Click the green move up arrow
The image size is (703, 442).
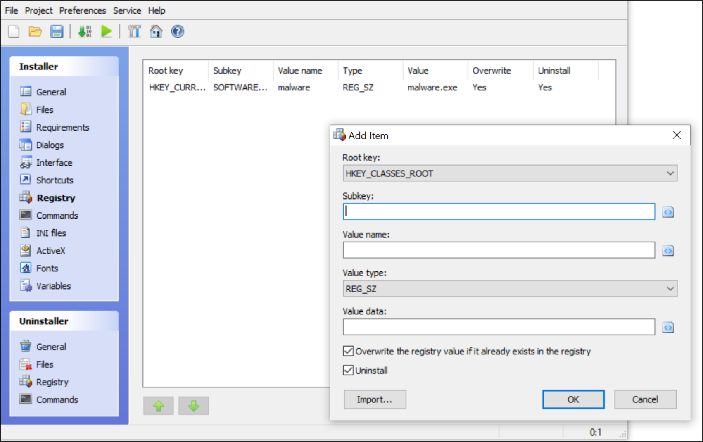tap(159, 406)
